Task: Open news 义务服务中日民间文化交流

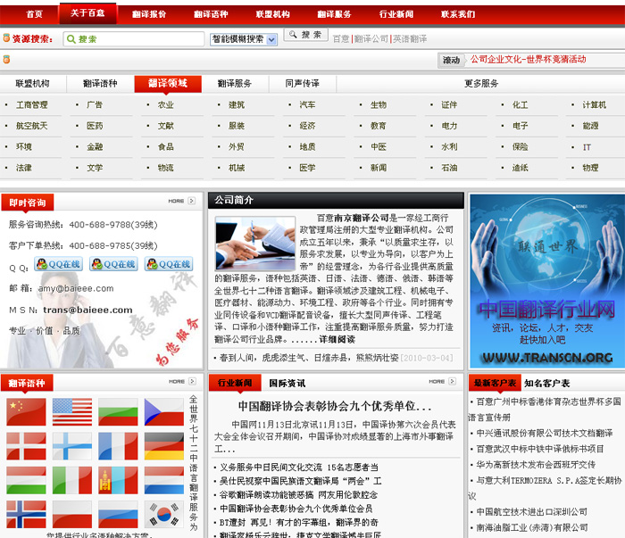Action: tap(299, 468)
